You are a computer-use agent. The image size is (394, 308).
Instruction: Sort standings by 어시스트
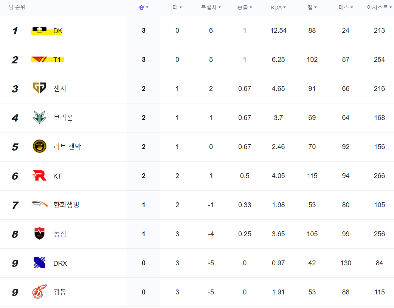(379, 7)
